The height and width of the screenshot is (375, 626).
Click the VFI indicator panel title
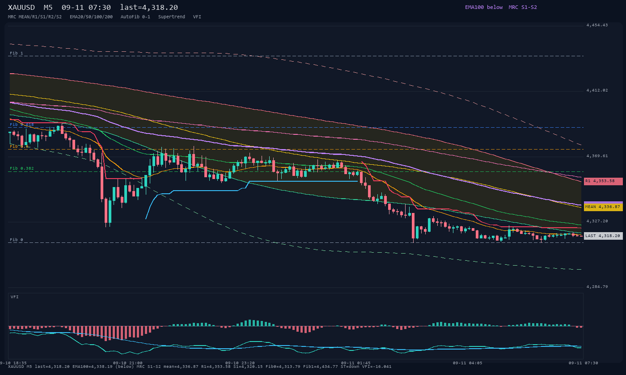click(x=15, y=297)
